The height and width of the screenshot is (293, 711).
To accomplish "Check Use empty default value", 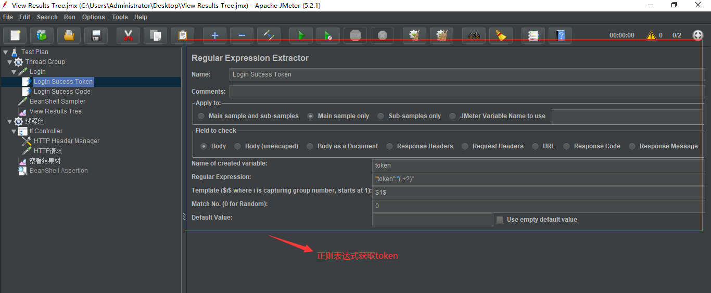I will tap(500, 220).
